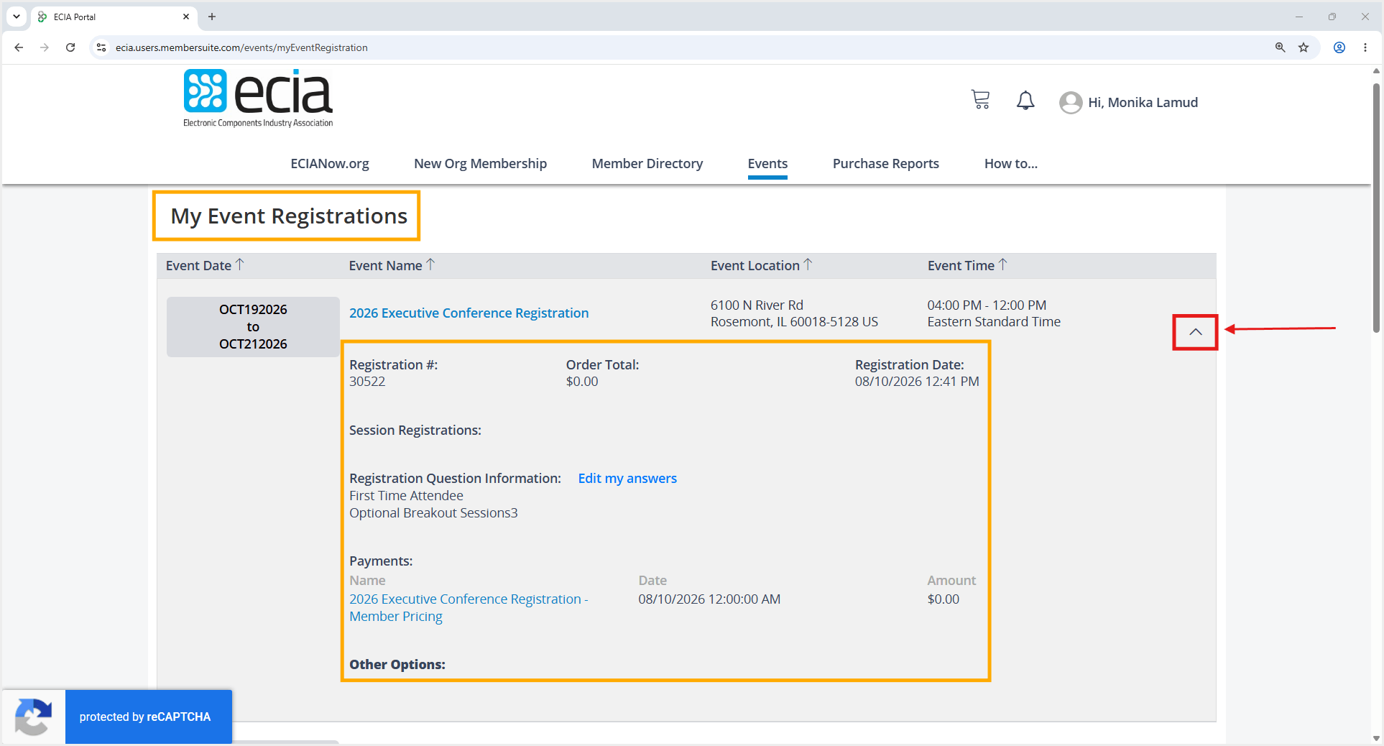Click the address bar URL

241,47
